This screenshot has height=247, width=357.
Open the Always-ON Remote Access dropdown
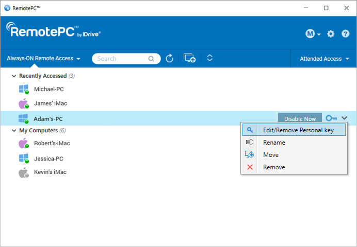(44, 59)
